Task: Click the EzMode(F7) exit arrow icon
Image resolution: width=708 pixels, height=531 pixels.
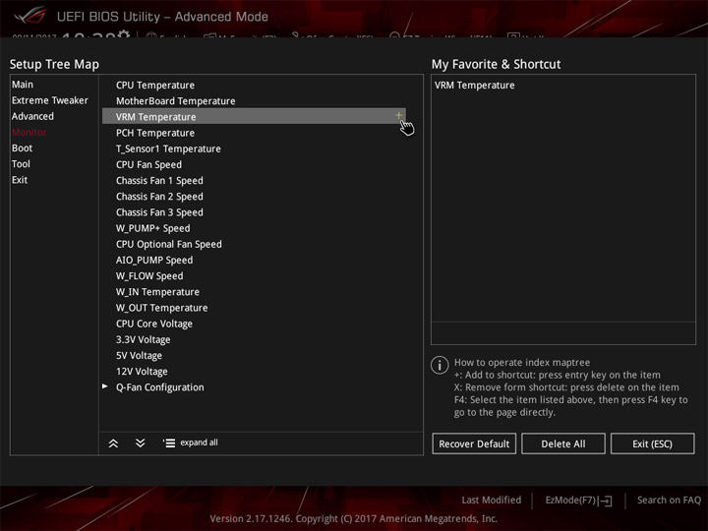Action: click(x=606, y=501)
